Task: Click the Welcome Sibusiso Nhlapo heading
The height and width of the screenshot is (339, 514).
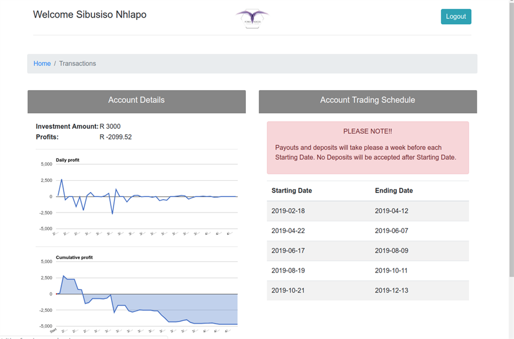Action: pos(89,15)
